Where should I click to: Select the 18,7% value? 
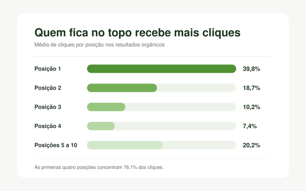tap(251, 88)
